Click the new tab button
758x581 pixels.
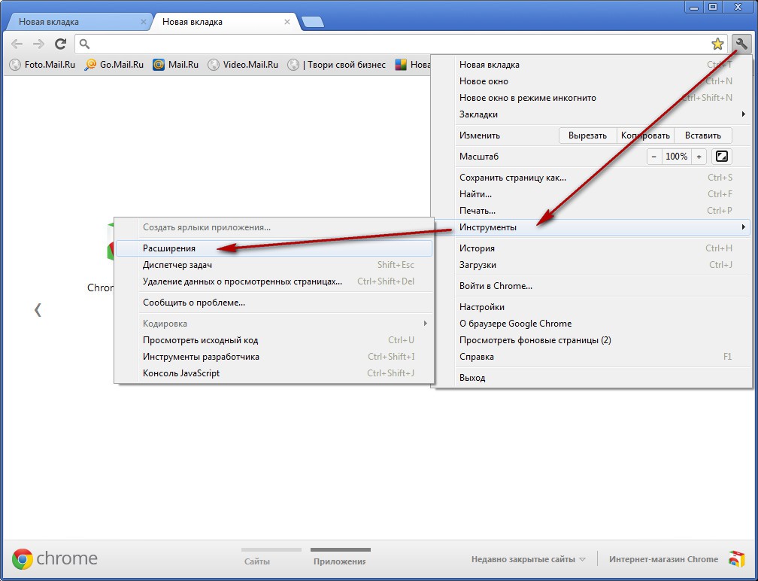(x=312, y=22)
